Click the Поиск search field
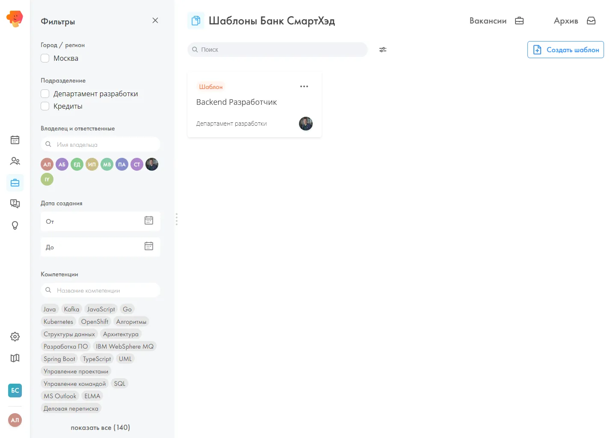 pos(278,50)
